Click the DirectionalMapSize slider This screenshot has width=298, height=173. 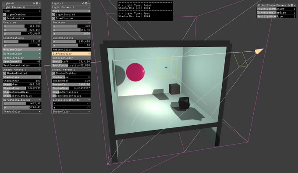(x=277, y=13)
